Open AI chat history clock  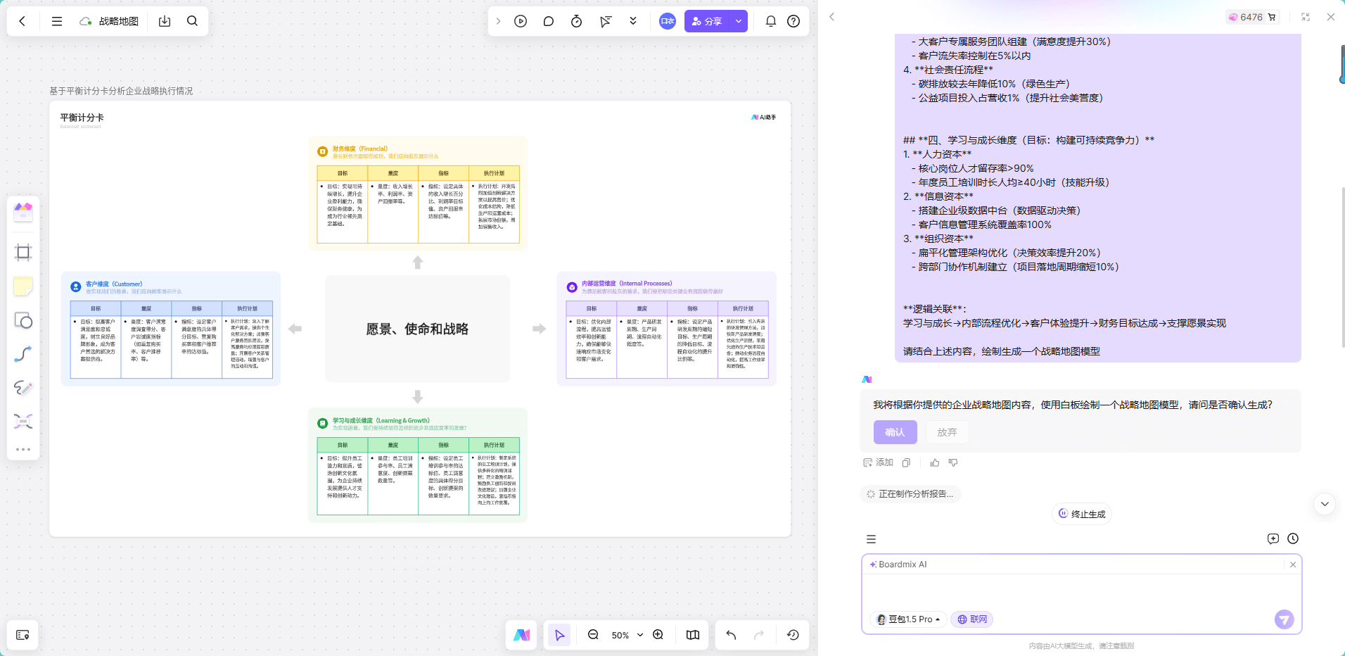tap(1293, 538)
